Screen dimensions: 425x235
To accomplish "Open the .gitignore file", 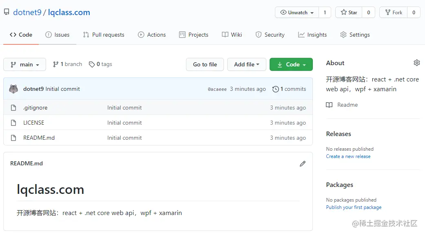I will tap(35, 108).
